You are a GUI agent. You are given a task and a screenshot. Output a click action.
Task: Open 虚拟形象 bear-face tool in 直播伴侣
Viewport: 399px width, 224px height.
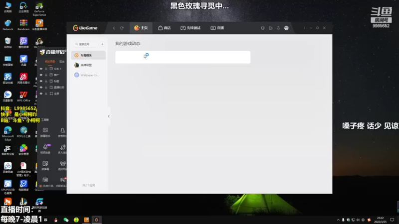coord(63,165)
